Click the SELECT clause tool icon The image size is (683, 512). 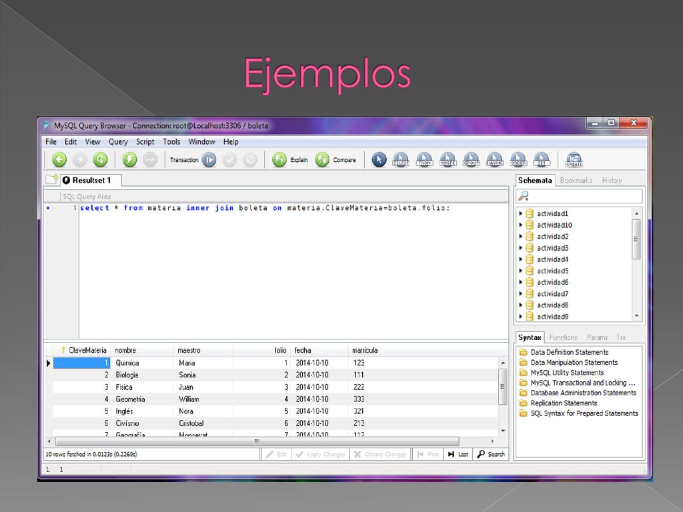tap(401, 160)
